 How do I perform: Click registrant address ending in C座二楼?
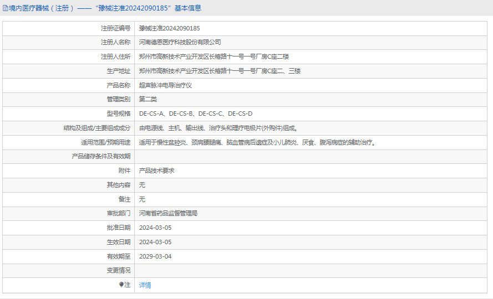[214, 56]
